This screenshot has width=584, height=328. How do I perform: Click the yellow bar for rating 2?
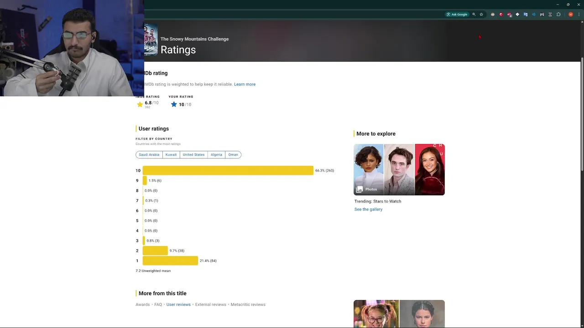point(155,251)
